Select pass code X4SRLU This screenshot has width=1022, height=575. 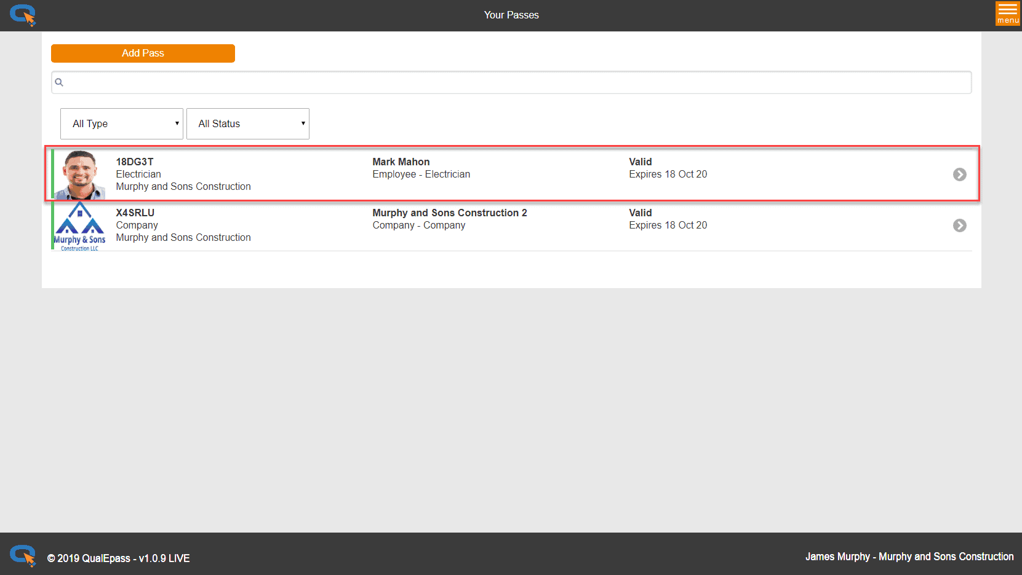(135, 213)
